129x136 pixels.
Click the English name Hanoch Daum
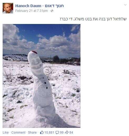(28, 6)
